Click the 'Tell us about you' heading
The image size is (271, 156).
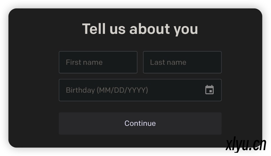pyautogui.click(x=140, y=29)
